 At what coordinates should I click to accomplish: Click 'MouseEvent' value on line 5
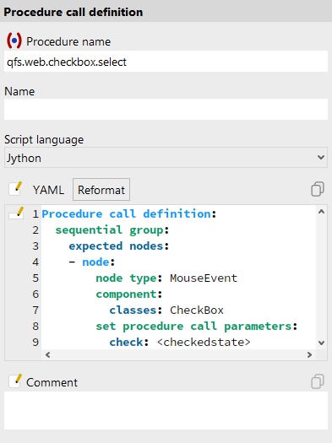[x=204, y=278]
